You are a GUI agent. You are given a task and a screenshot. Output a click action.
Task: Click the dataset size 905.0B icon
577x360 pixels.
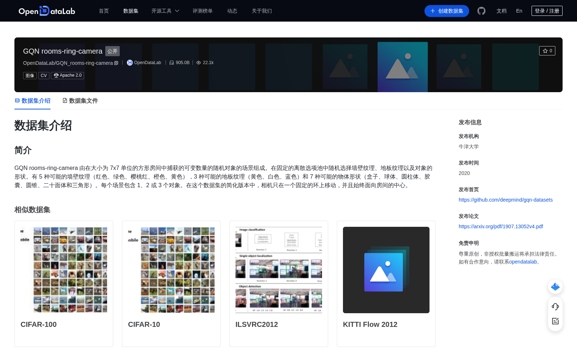(x=172, y=63)
